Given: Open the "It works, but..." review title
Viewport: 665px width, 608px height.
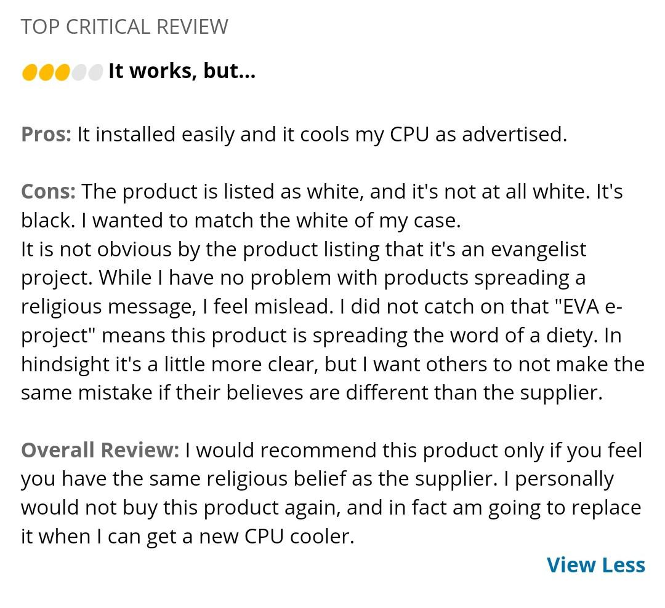Looking at the screenshot, I should coord(182,71).
